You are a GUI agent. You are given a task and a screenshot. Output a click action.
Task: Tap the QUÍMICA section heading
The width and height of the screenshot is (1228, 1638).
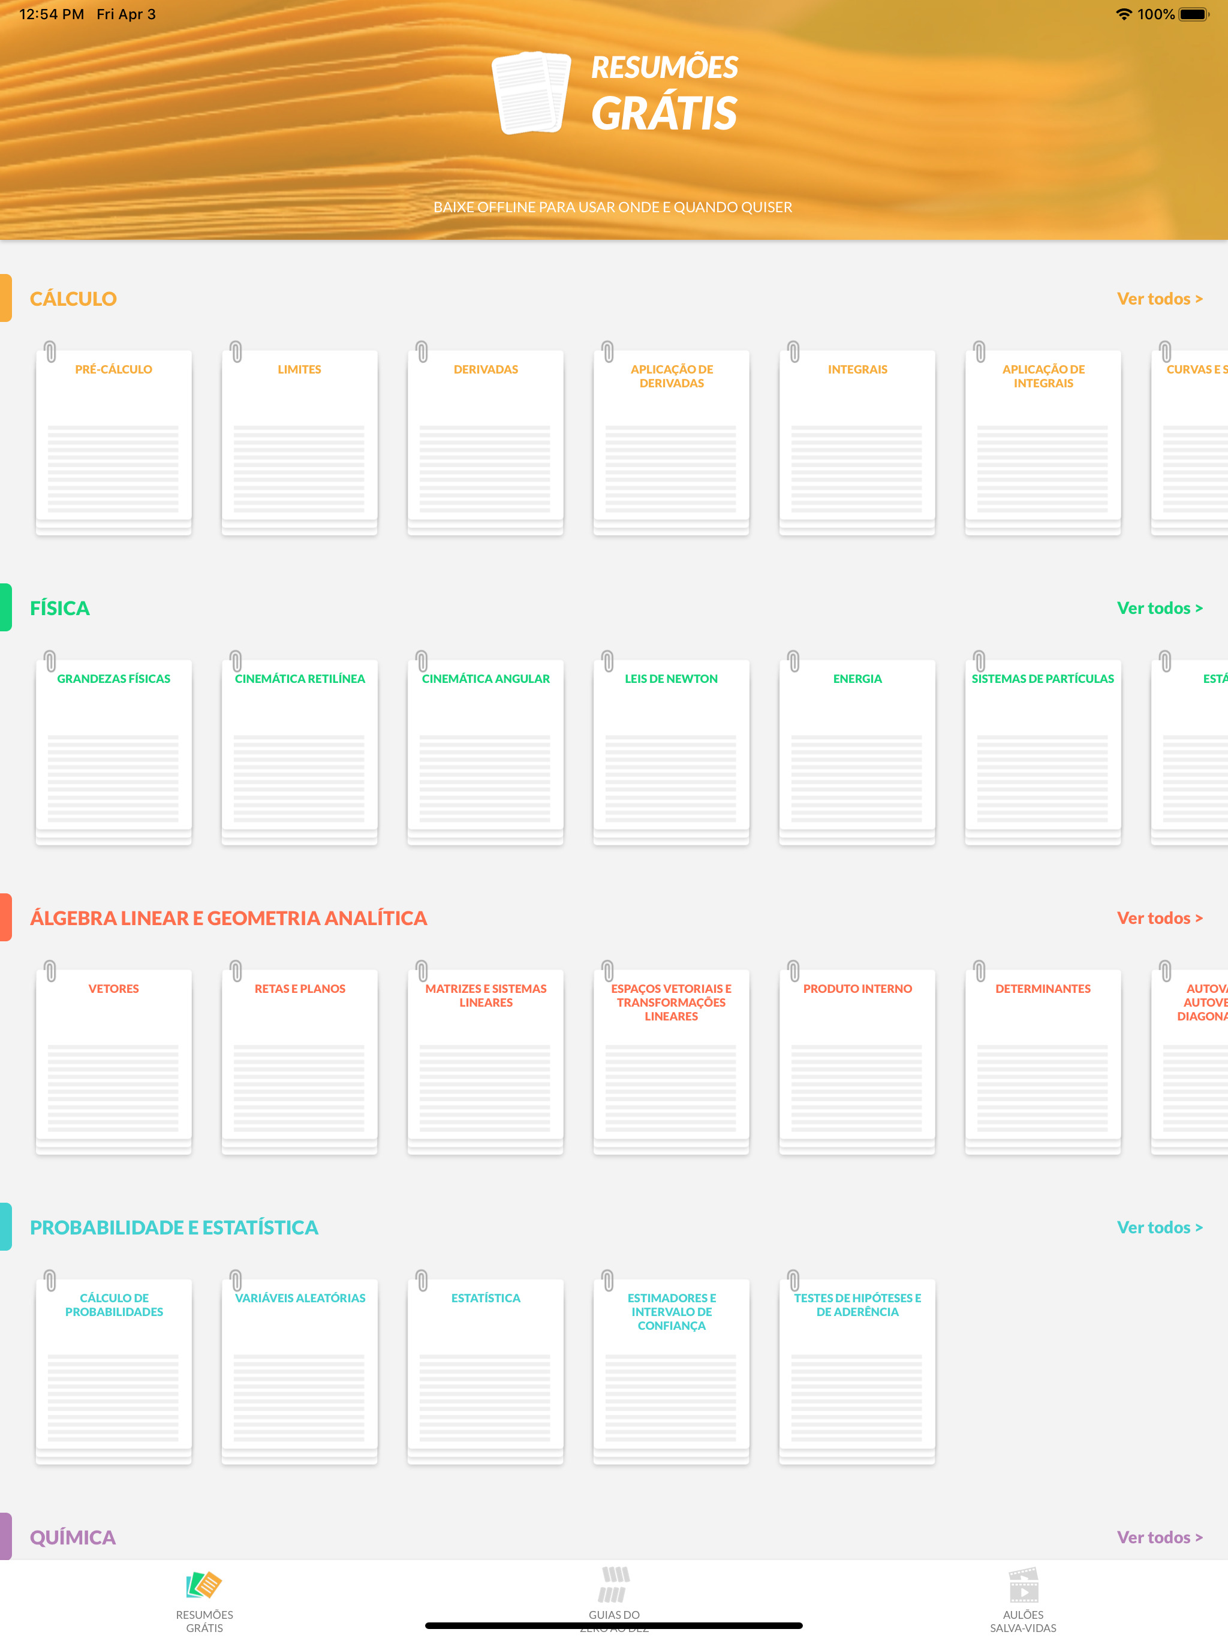(73, 1537)
